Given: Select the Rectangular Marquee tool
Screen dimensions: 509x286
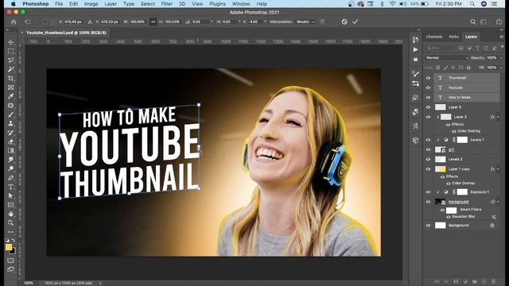Looking at the screenshot, I should (x=10, y=51).
